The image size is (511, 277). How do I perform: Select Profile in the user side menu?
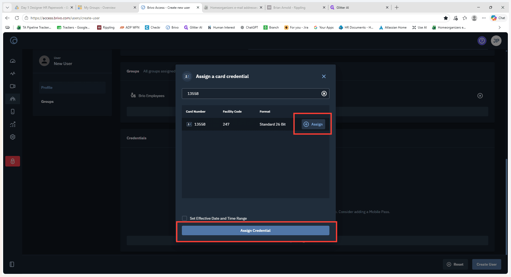point(72,87)
